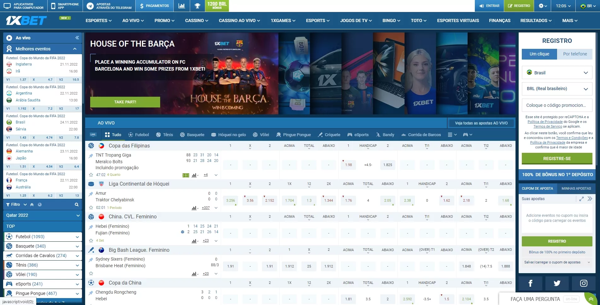Expand the Qatar 2022 section

43,215
